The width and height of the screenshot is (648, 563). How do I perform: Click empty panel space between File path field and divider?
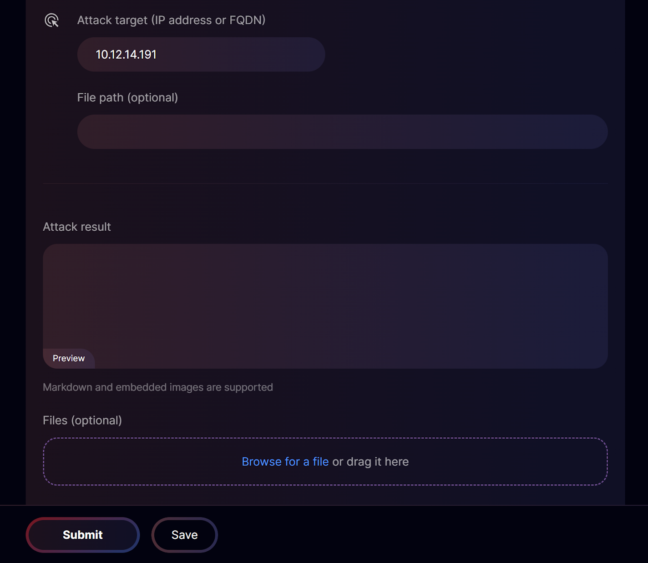(325, 166)
